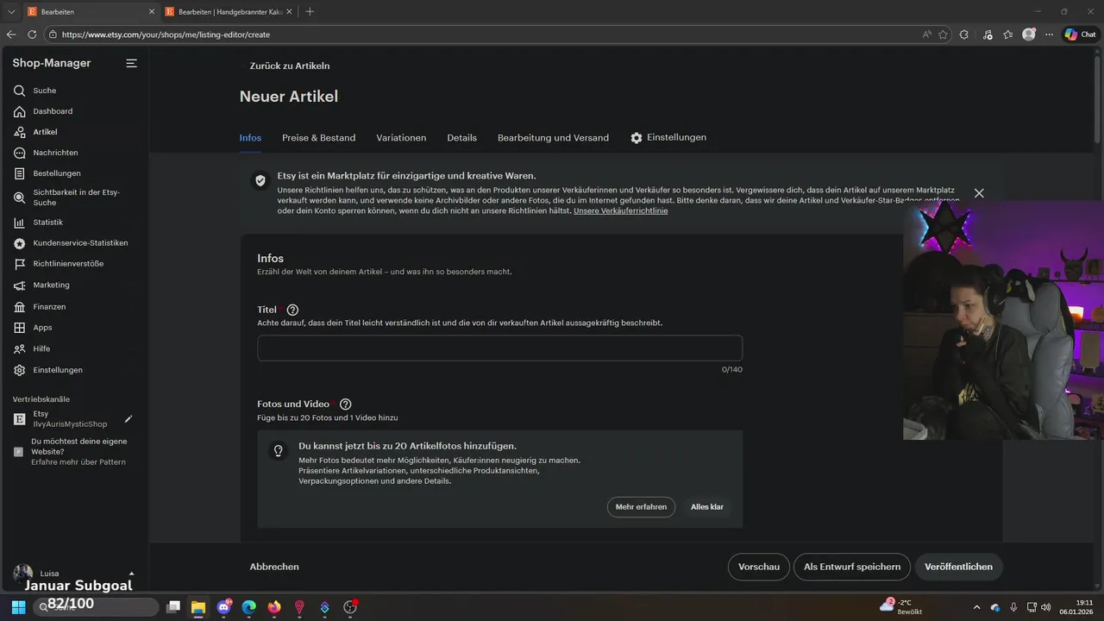Open Nachrichten in the sidebar
The height and width of the screenshot is (621, 1104).
point(55,153)
